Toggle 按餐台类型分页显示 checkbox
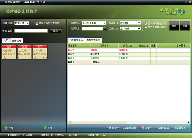This screenshot has width=192, height=138. (37, 23)
